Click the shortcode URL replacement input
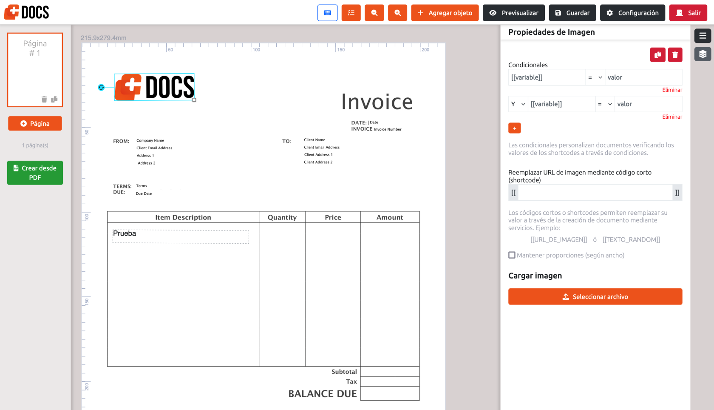714x410 pixels. click(x=595, y=193)
